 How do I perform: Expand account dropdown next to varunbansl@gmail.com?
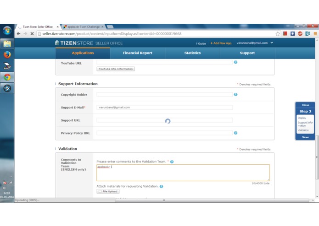(272, 43)
